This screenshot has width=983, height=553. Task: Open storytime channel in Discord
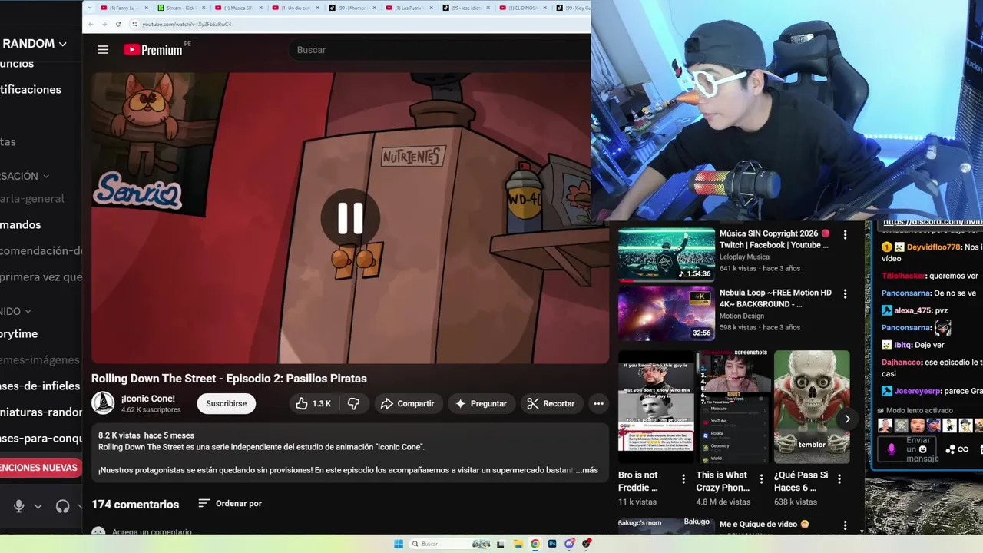[19, 334]
